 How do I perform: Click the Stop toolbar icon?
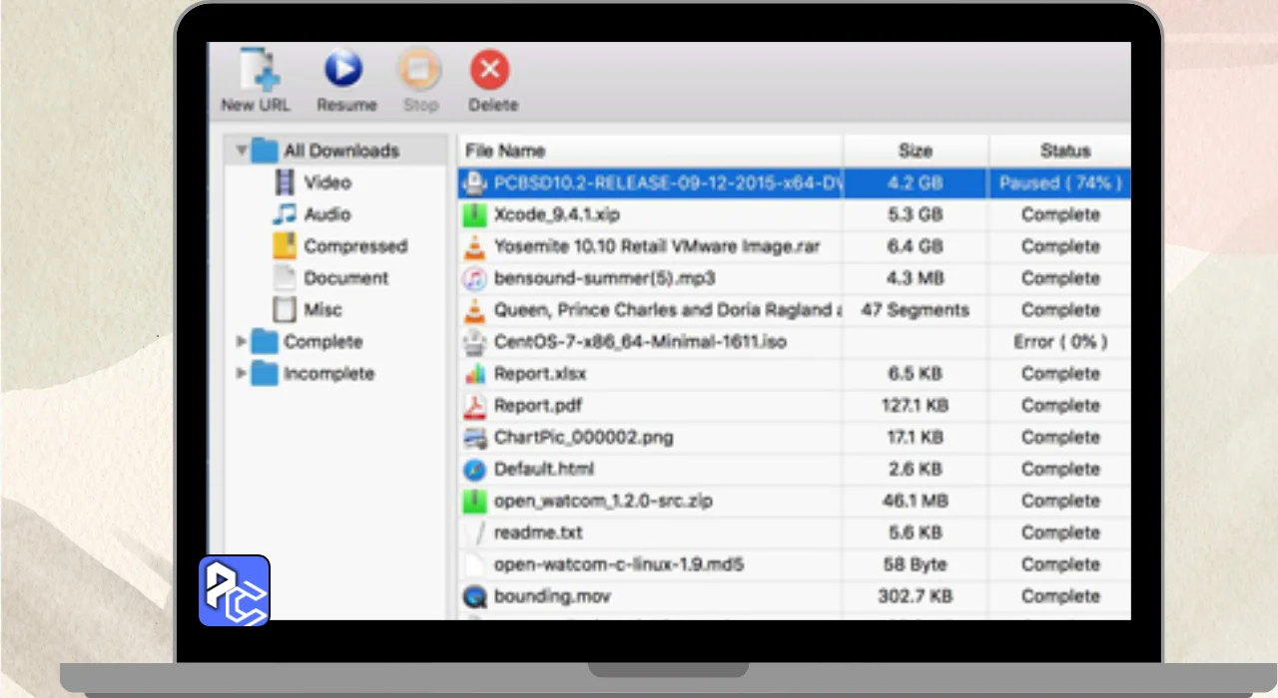pos(420,72)
